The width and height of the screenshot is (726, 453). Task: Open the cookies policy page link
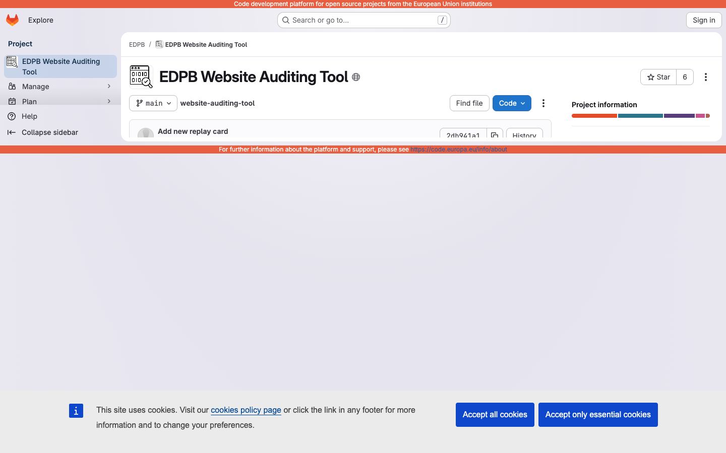[246, 410]
